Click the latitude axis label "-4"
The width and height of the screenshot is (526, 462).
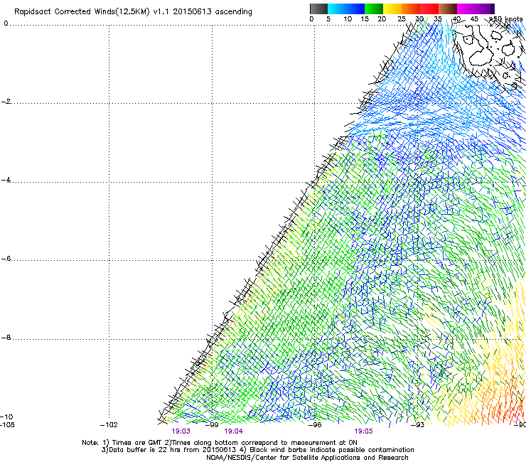(x=6, y=180)
